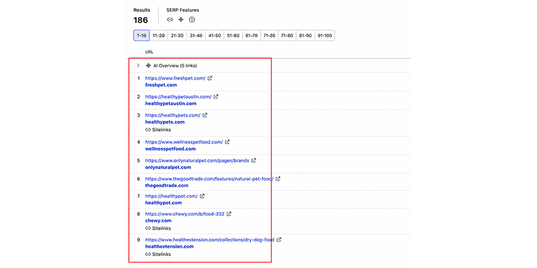Image resolution: width=537 pixels, height=268 pixels.
Task: Click Sitelinks icon under healthypets.com
Action: tap(148, 130)
